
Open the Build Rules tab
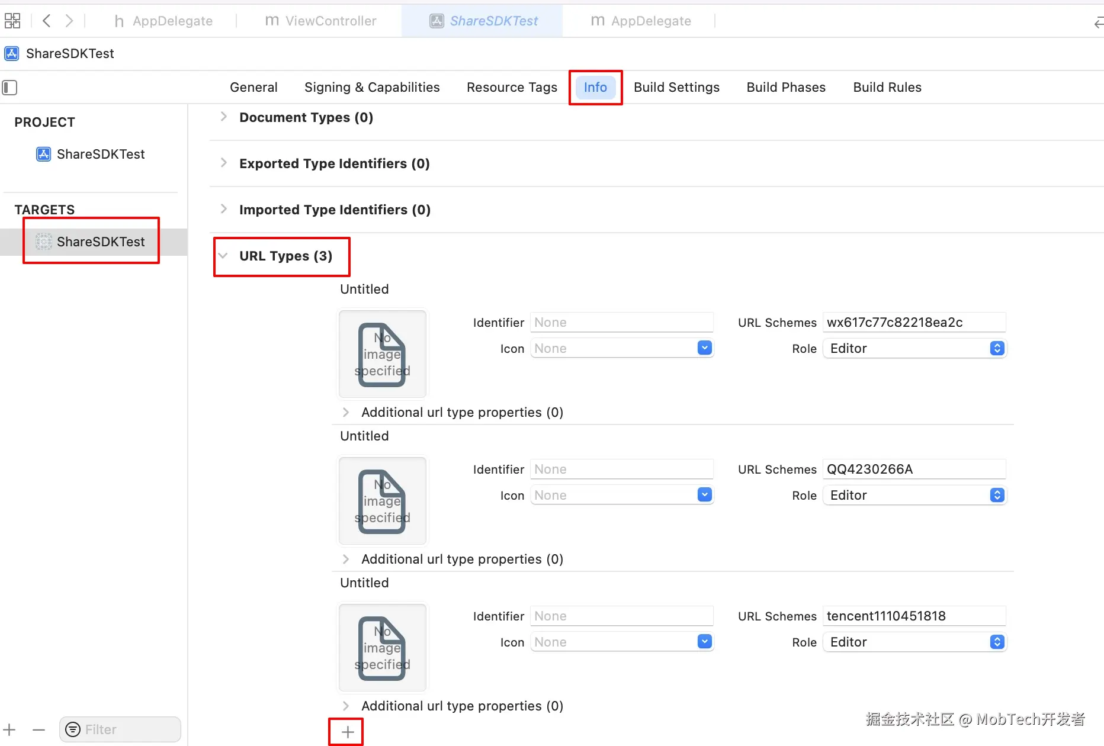887,87
